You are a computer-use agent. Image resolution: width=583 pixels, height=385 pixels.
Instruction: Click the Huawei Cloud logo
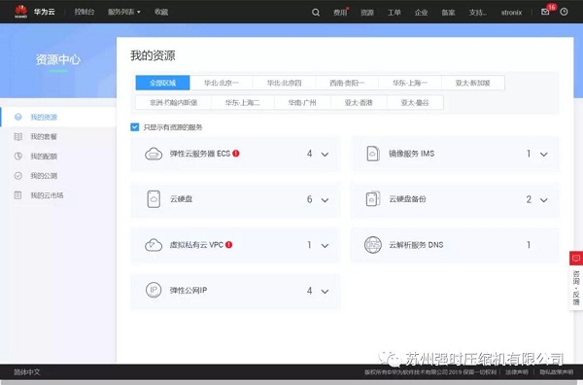[20, 12]
